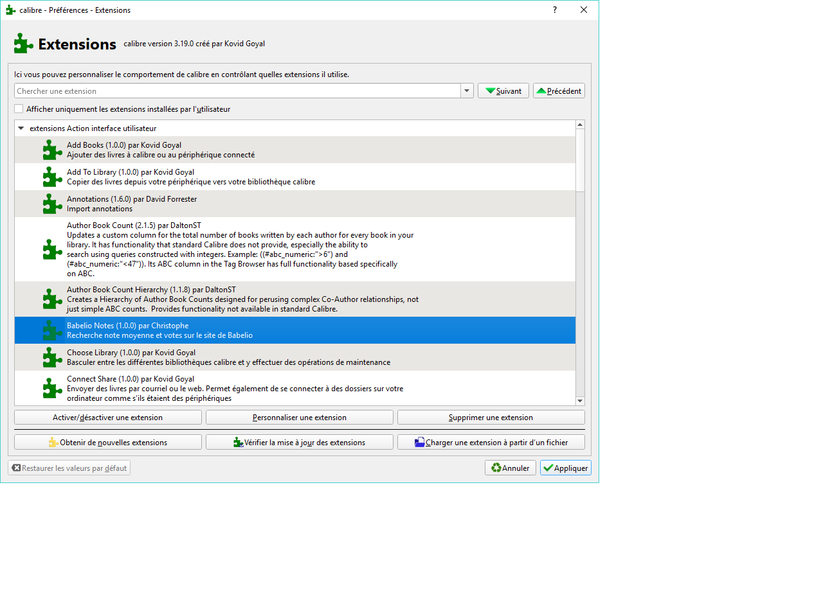
Task: Click the Babelio Notes plugin icon
Action: (53, 330)
